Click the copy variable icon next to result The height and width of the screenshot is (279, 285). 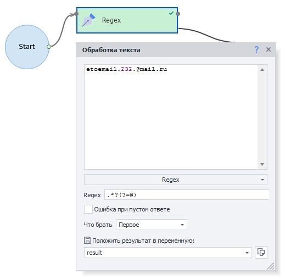coord(261,252)
